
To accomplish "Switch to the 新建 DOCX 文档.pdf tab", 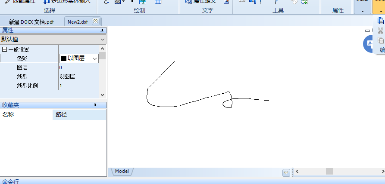I will tap(31, 21).
